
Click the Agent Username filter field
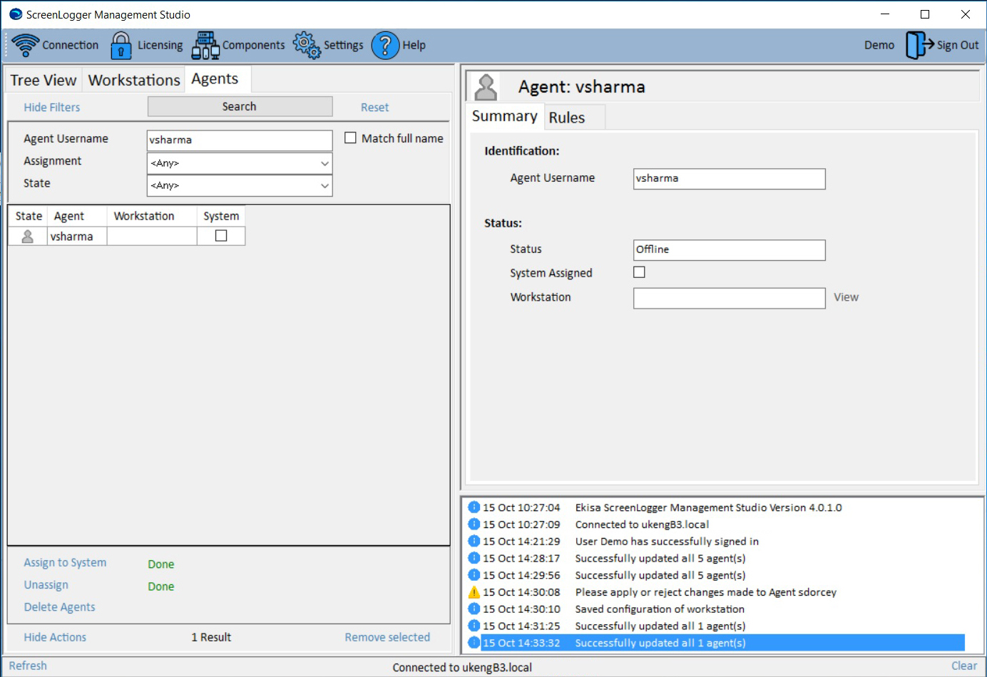point(240,140)
